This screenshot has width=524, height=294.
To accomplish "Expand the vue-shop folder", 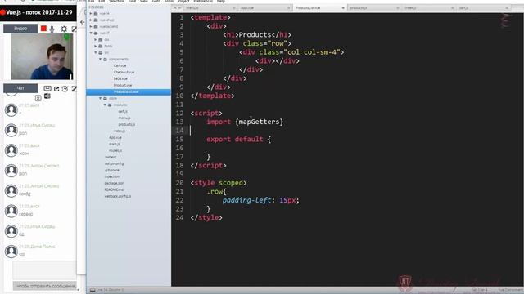I will [x=91, y=20].
